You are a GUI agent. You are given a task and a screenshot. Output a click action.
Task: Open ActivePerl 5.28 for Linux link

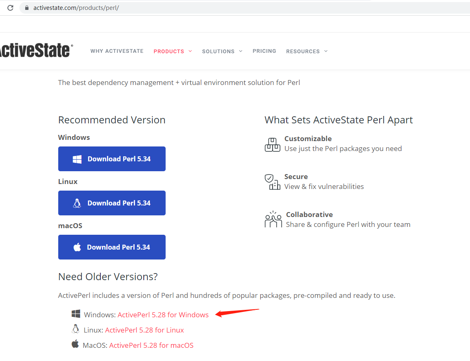[145, 330]
